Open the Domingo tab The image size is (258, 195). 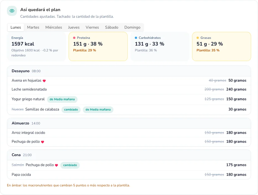(132, 27)
